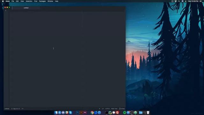Image resolution: width=204 pixels, height=115 pixels.
Task: Launch Photoshop from the dock
Action: [x=77, y=112]
